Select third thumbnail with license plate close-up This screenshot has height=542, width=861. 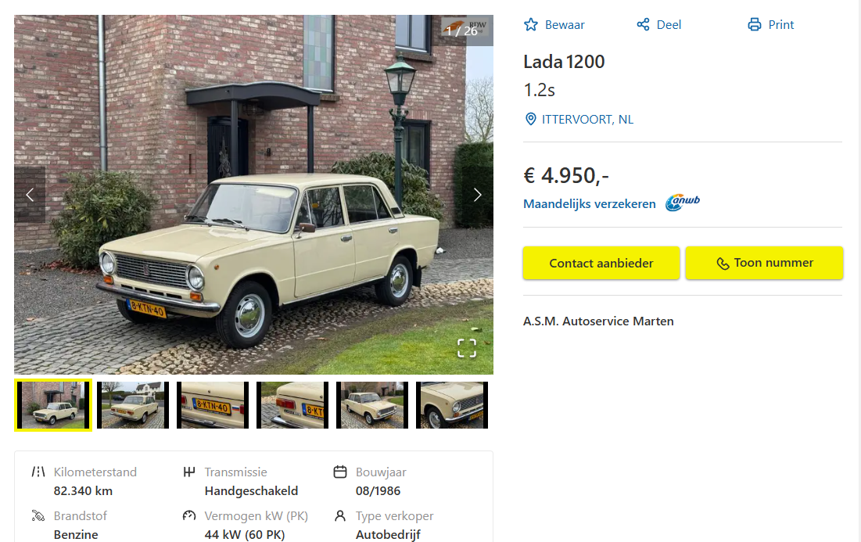click(213, 405)
